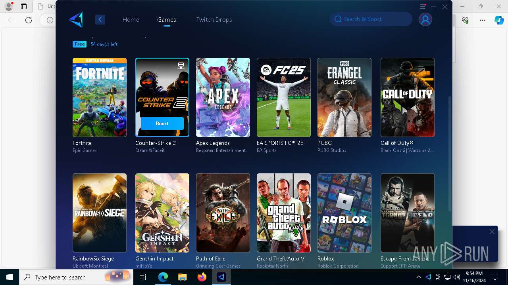Screen dimensions: 508x285
Task: Click the Genshin Impact title text
Action: point(154,258)
